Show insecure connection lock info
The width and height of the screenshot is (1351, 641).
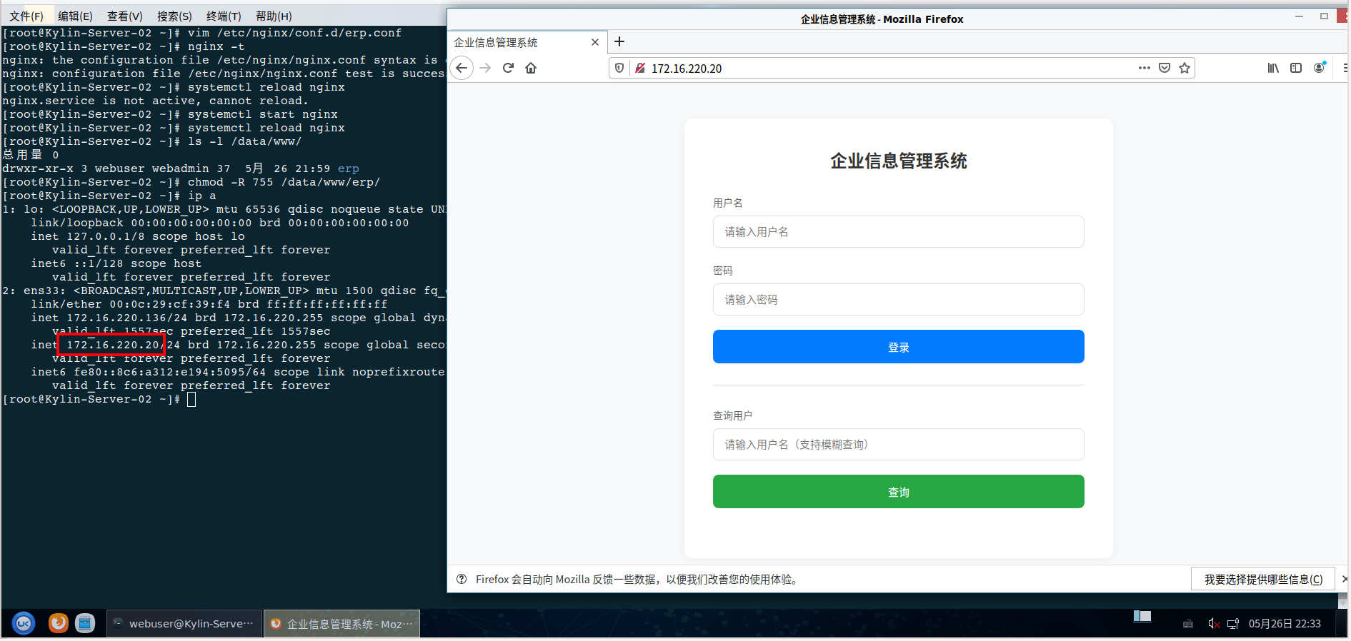pyautogui.click(x=640, y=68)
